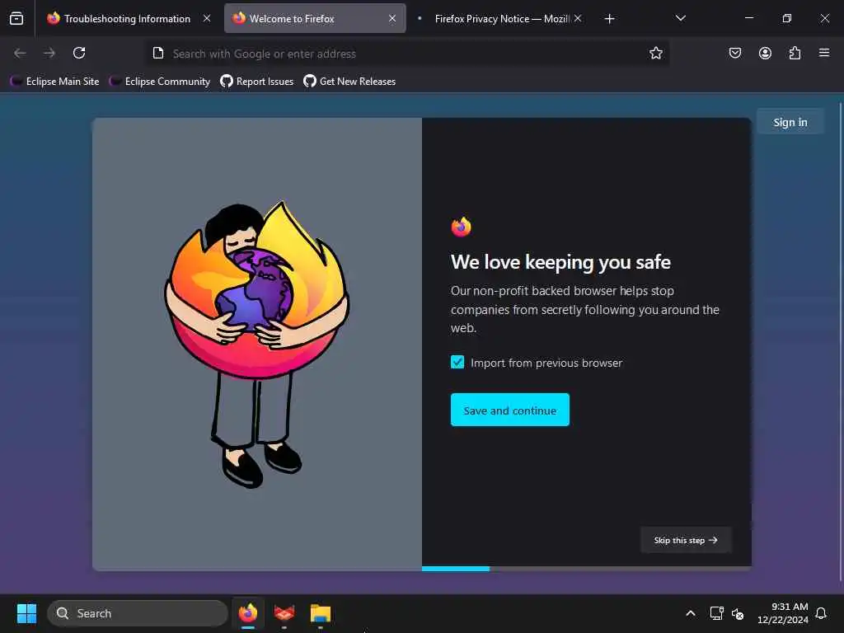
Task: Open the Firefox View icon
Action: (16, 18)
